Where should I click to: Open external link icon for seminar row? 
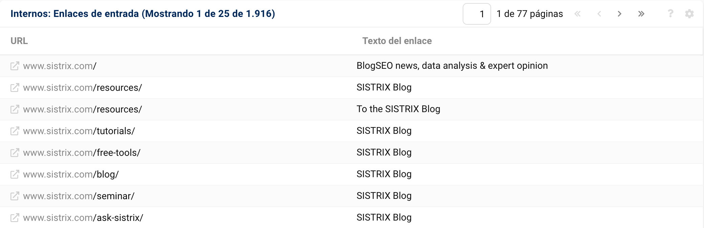pyautogui.click(x=15, y=196)
